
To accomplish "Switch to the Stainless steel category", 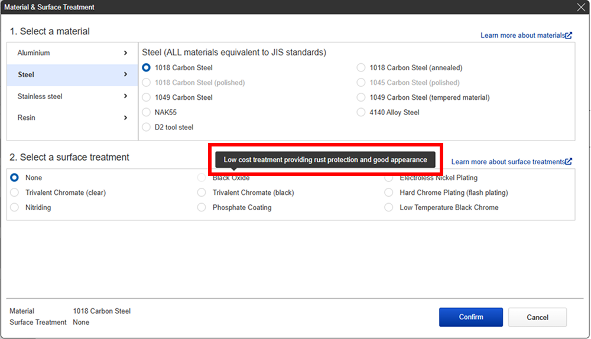I will 40,96.
